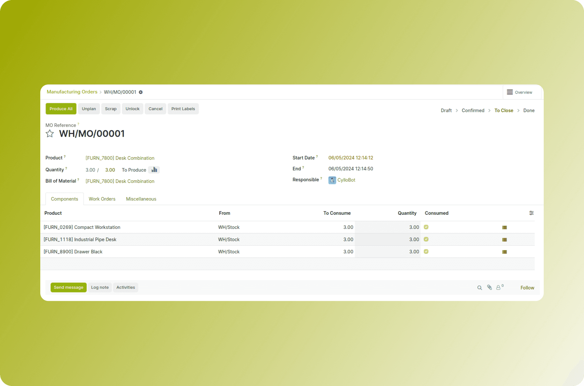This screenshot has width=584, height=386.
Task: Click Print Labels button
Action: click(183, 109)
